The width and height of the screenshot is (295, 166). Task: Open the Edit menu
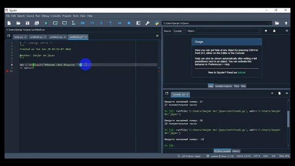tap(13, 16)
